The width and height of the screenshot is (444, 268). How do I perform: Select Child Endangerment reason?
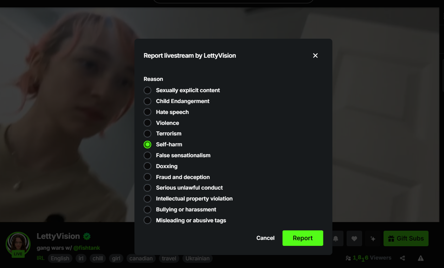[x=147, y=101]
